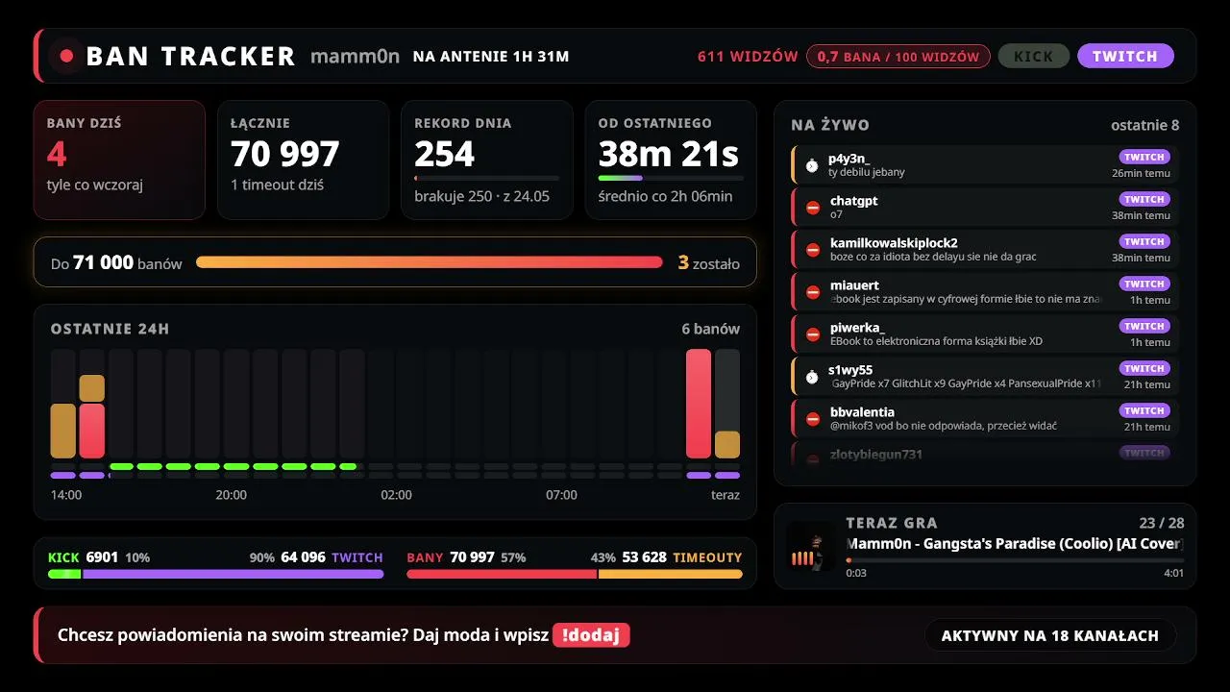
Task: Click the TWITCH badge on the piwerka_ row
Action: 1144,326
